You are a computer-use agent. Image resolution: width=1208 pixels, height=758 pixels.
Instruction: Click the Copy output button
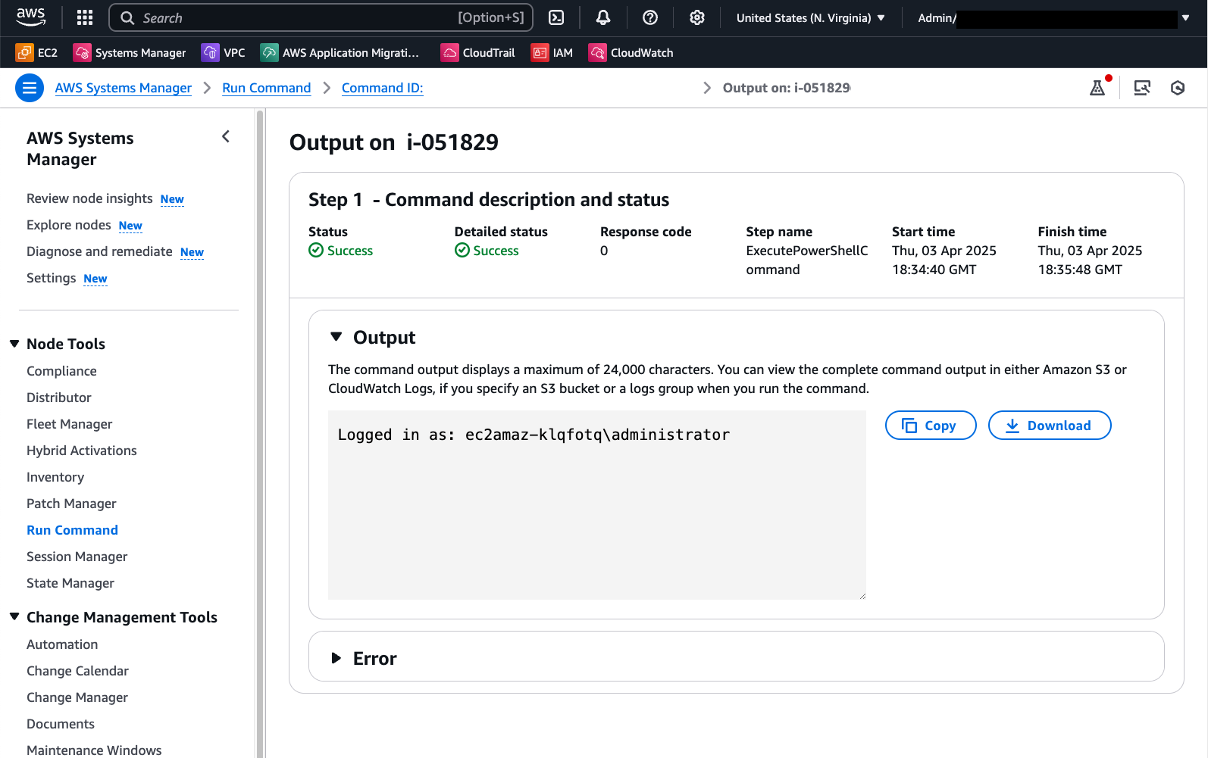(x=931, y=426)
